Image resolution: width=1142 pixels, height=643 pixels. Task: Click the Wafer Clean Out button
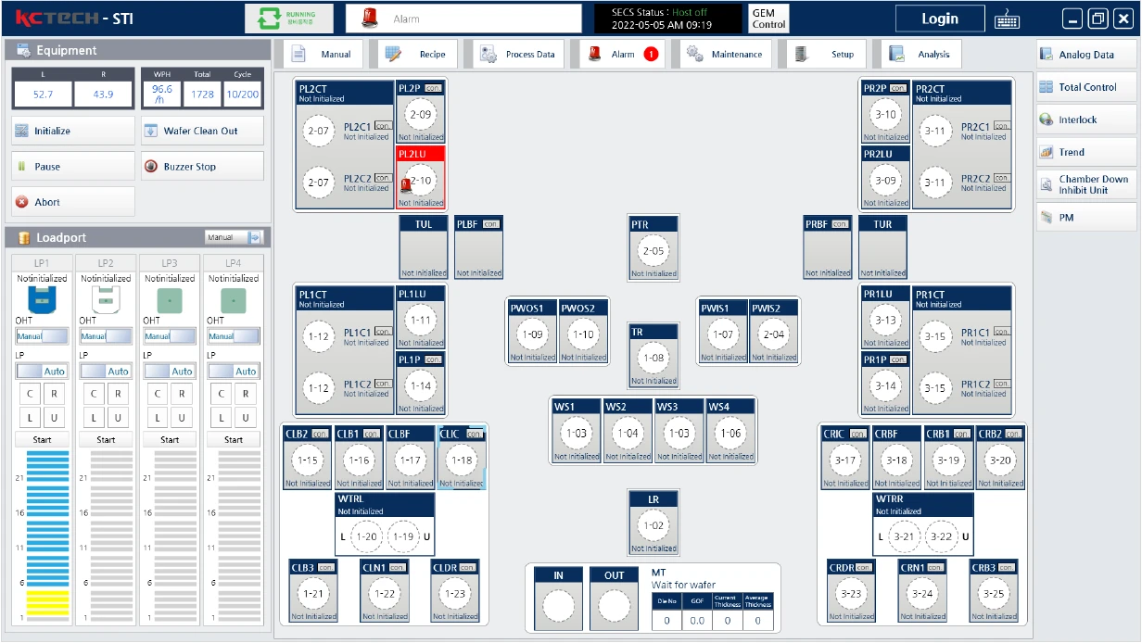pyautogui.click(x=202, y=131)
